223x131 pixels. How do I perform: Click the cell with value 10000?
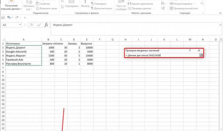[87, 48]
